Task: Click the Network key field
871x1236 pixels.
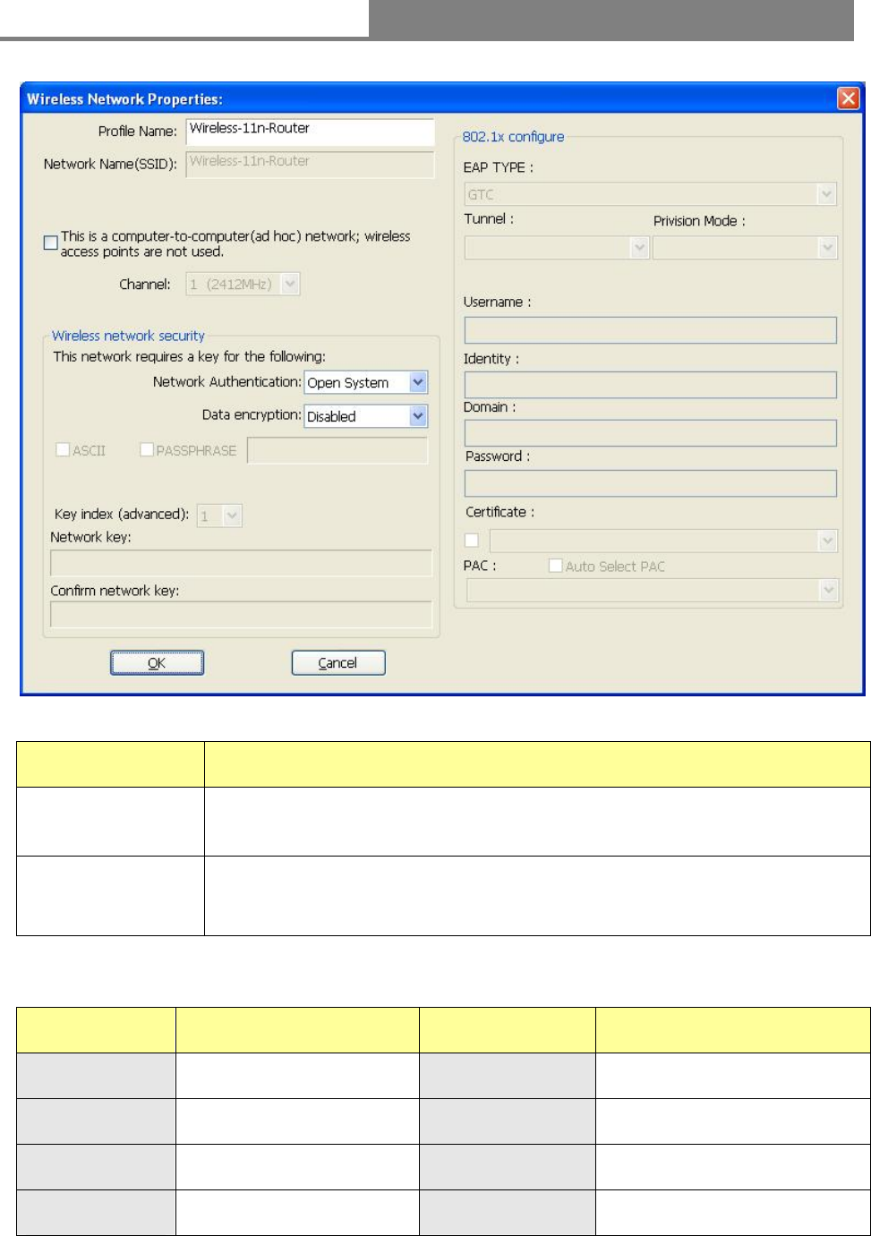Action: pyautogui.click(x=241, y=563)
